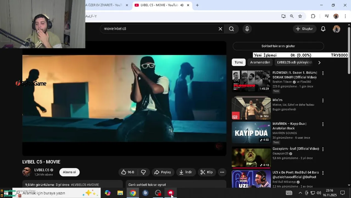Open the media control icon in Chrome toolbar
Image resolution: width=351 pixels, height=198 pixels.
point(327,16)
